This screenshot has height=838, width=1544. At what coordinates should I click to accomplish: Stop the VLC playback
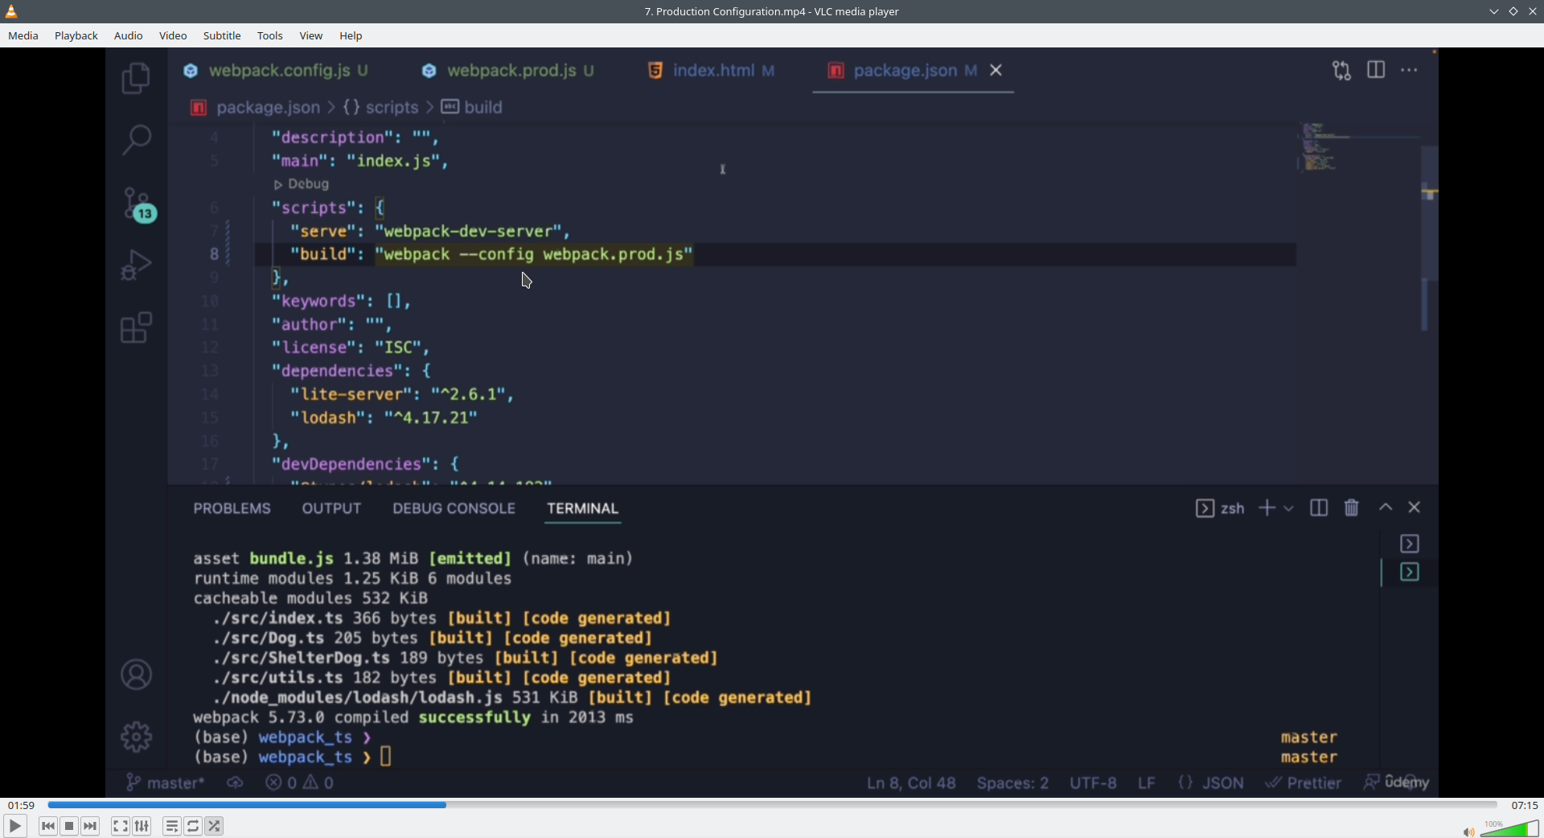69,826
